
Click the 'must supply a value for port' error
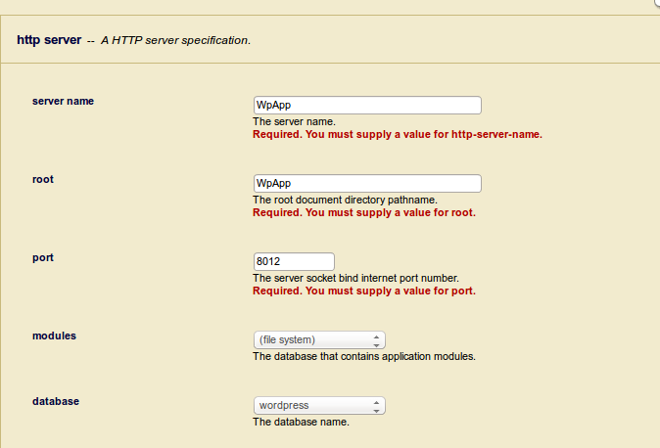[364, 291]
